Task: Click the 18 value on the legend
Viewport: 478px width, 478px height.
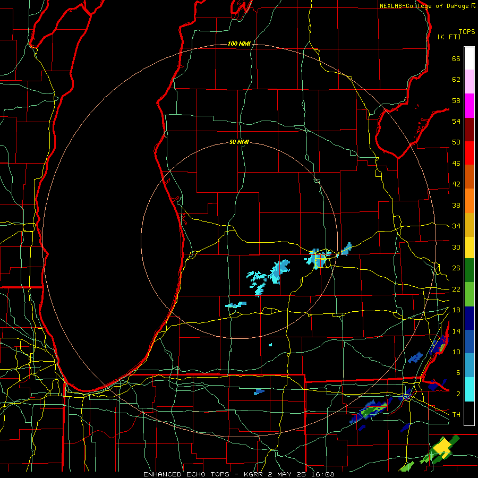Action: 456,310
